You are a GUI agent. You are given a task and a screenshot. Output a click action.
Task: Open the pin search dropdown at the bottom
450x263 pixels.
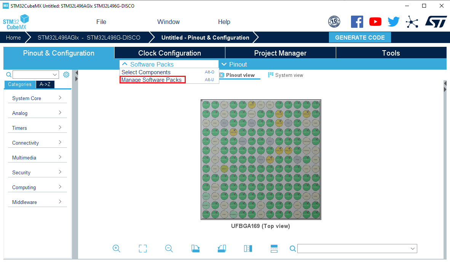point(413,249)
